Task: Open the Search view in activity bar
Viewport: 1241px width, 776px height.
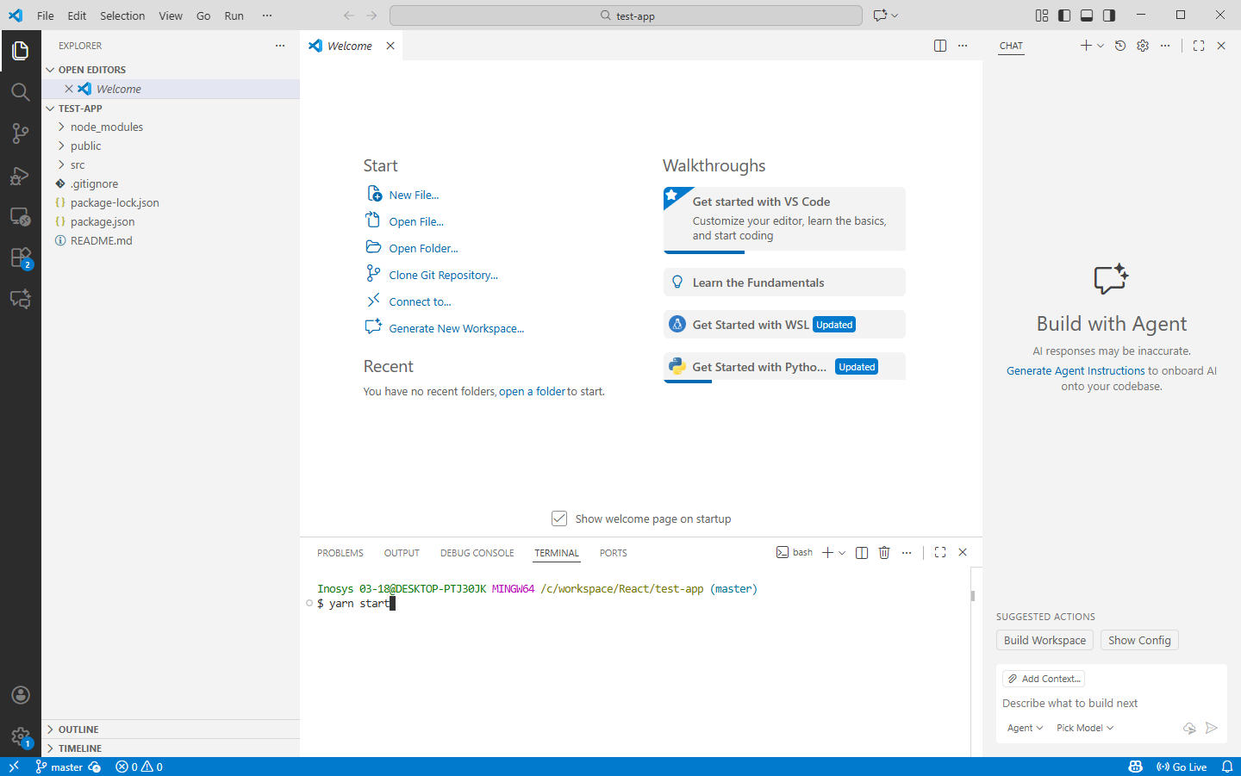Action: pyautogui.click(x=21, y=92)
